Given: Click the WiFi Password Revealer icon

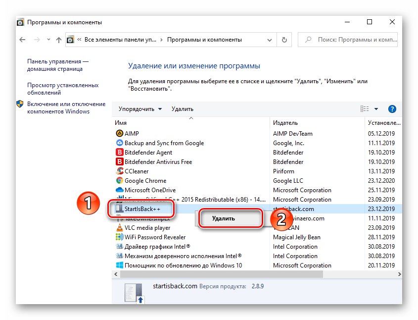Looking at the screenshot, I should click(119, 237).
